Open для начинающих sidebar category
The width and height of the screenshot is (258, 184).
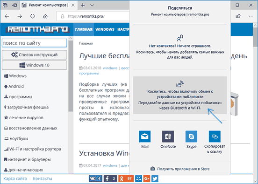tap(23, 170)
